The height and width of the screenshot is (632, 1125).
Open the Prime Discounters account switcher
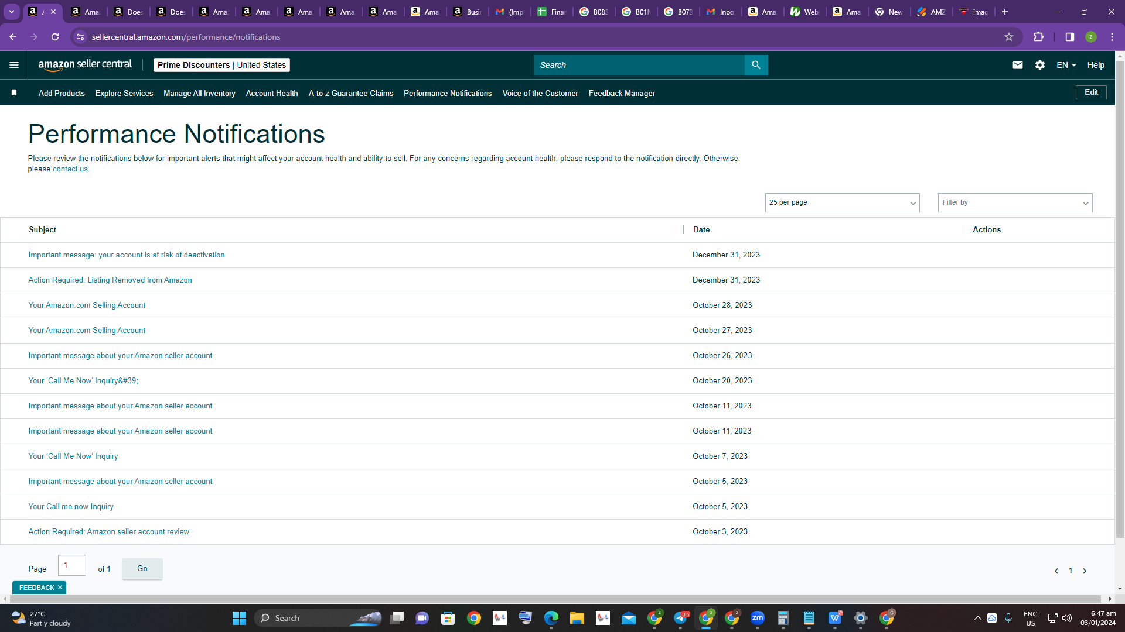(221, 65)
